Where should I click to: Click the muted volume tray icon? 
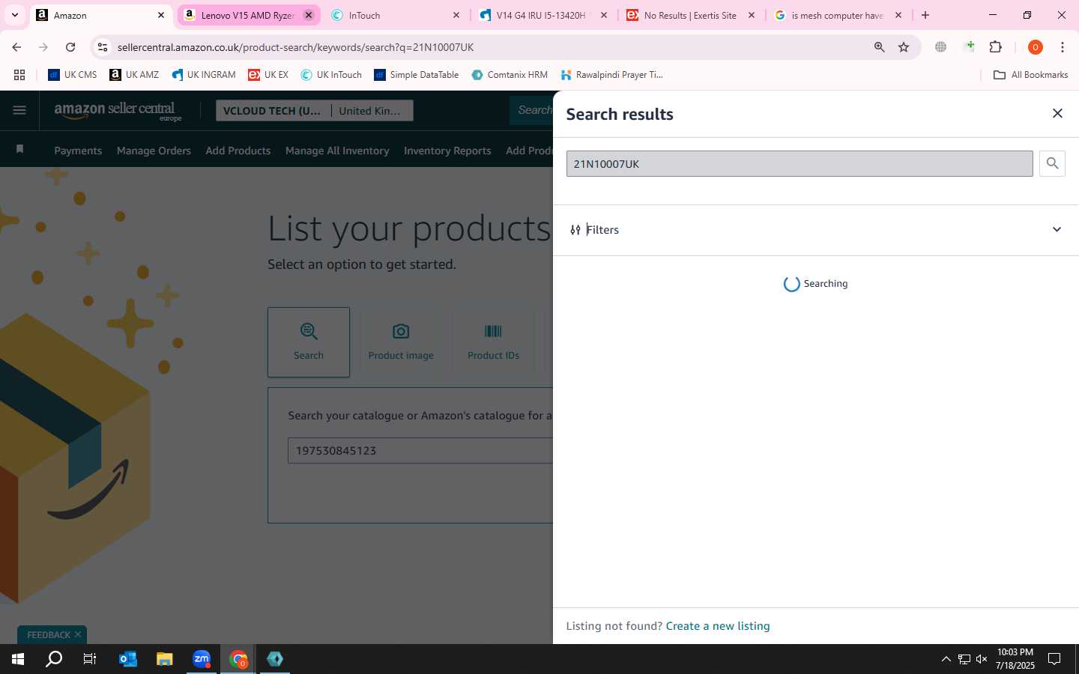982,659
